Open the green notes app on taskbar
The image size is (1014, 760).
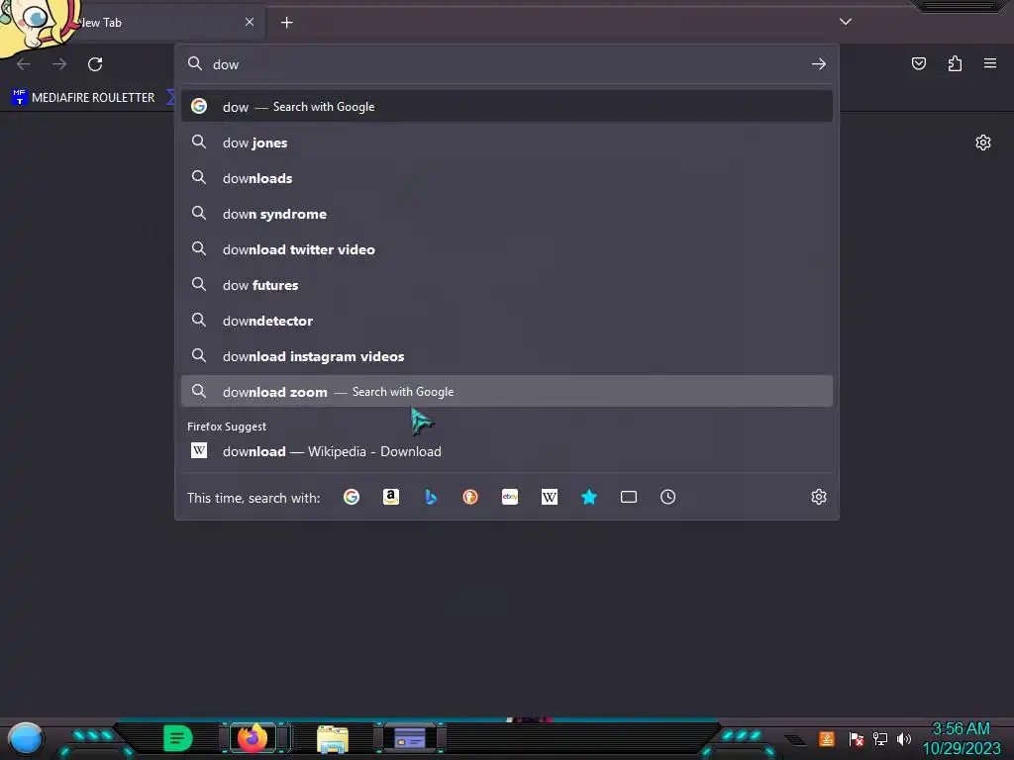[x=177, y=738]
